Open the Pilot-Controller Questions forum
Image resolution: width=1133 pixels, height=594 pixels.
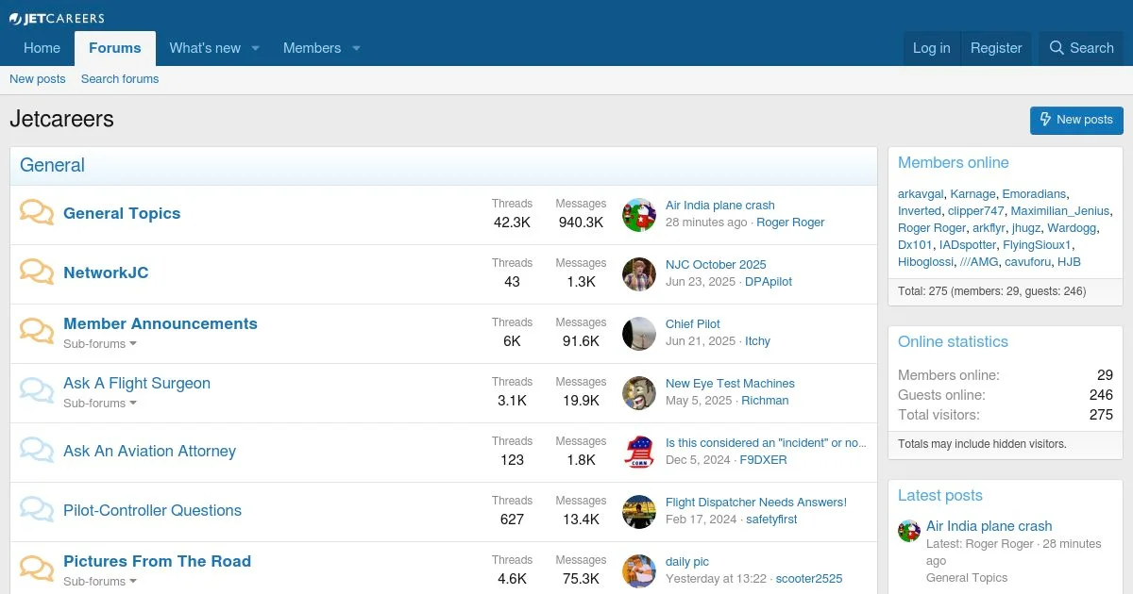152,510
